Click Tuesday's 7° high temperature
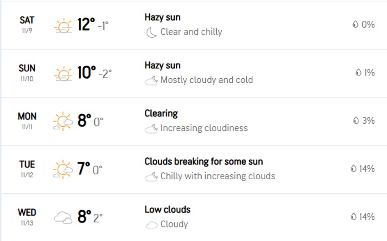The height and width of the screenshot is (241, 387). click(x=83, y=169)
